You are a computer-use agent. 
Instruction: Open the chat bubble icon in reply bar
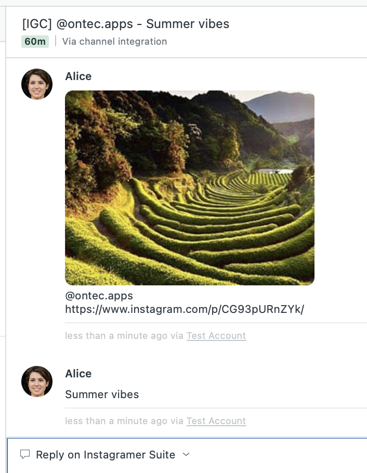[x=24, y=455]
